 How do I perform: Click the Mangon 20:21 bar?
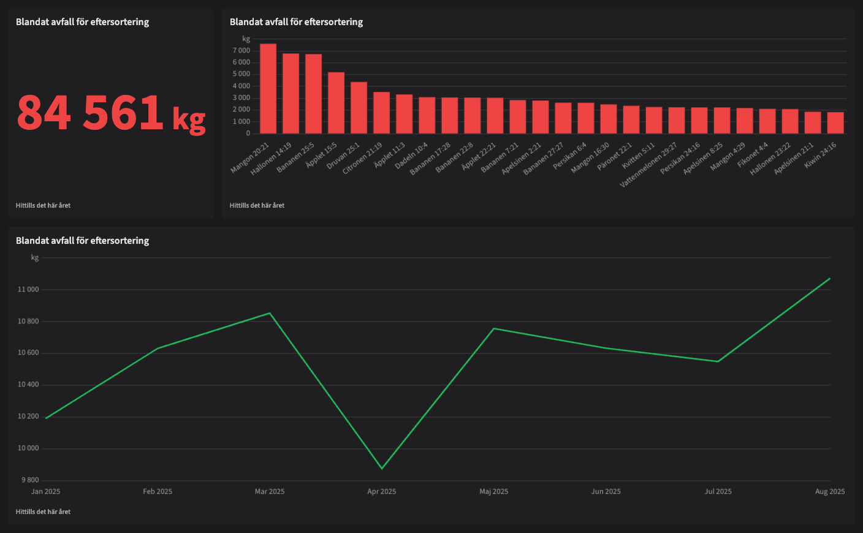tap(268, 89)
